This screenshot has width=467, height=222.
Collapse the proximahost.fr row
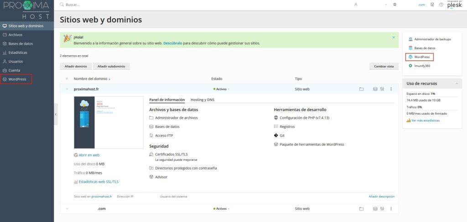coord(67,89)
